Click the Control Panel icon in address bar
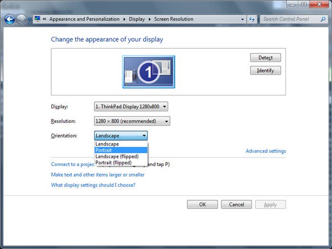The width and height of the screenshot is (332, 249). point(37,19)
